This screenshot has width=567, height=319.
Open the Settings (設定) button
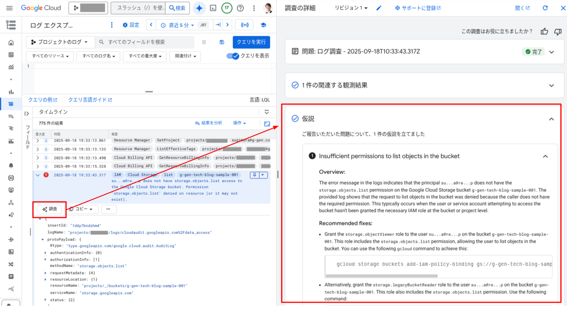click(x=130, y=25)
